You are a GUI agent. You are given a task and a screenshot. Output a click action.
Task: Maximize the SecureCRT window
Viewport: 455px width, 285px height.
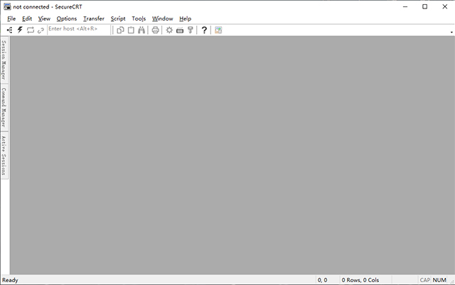pyautogui.click(x=425, y=6)
